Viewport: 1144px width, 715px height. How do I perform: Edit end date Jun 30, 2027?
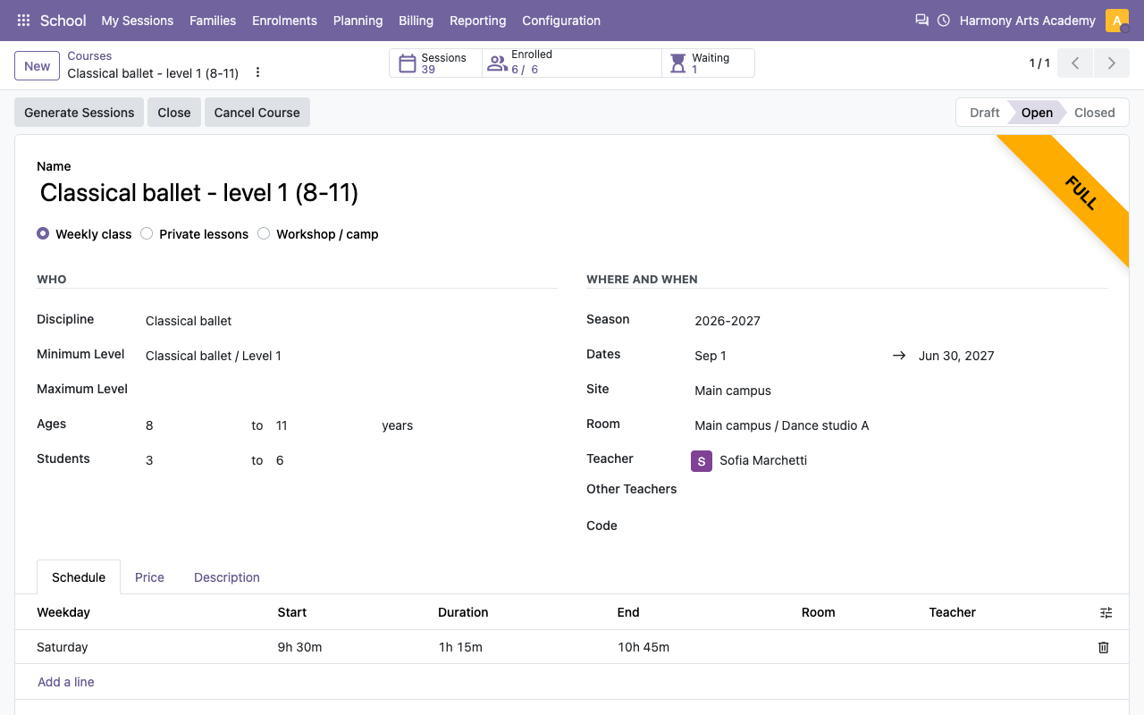pos(1013,356)
